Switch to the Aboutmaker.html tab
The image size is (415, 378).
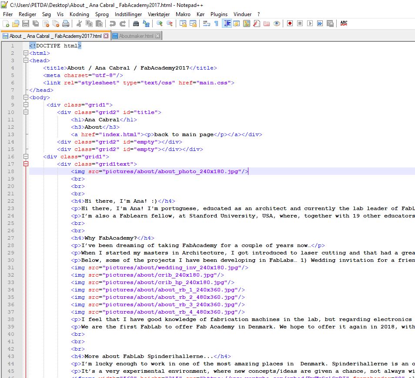(x=136, y=36)
